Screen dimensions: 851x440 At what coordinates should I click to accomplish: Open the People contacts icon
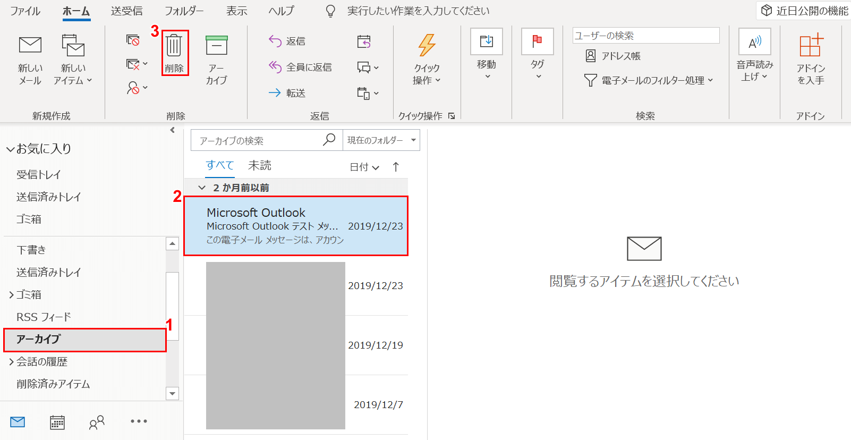(97, 422)
